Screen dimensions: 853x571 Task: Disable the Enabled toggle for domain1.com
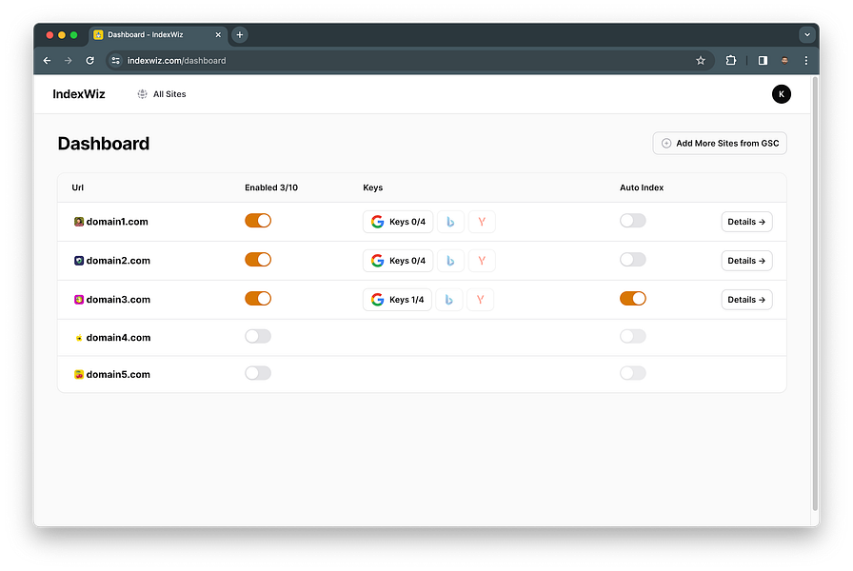(x=258, y=221)
